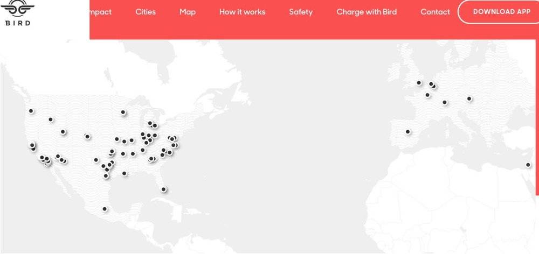Open the Safety page
The height and width of the screenshot is (254, 539).
301,12
